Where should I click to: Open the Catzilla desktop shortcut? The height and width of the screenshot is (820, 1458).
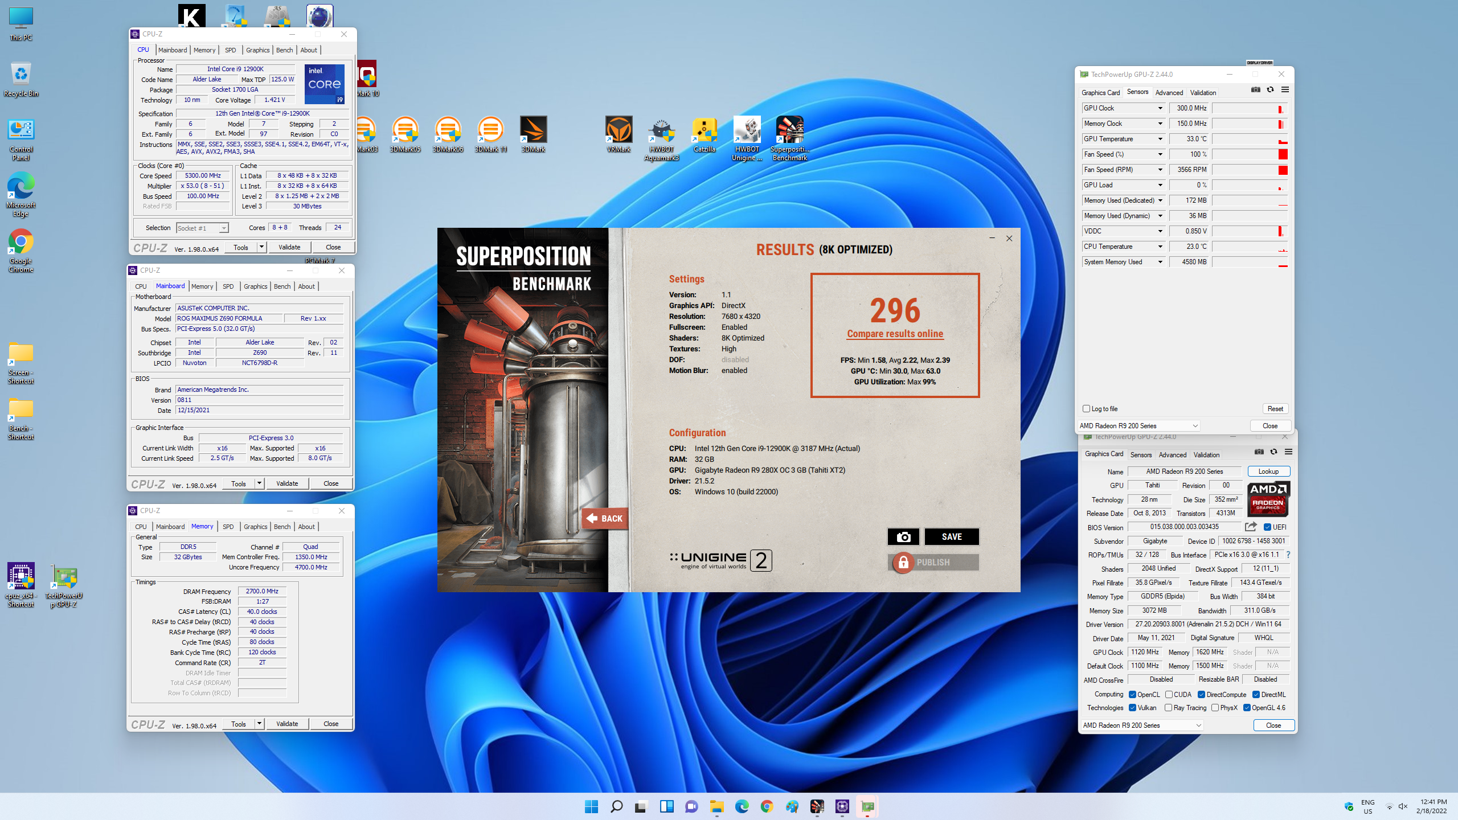(704, 134)
